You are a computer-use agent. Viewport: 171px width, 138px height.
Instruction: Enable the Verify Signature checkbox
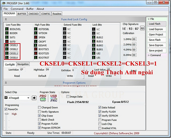tap(39, 112)
